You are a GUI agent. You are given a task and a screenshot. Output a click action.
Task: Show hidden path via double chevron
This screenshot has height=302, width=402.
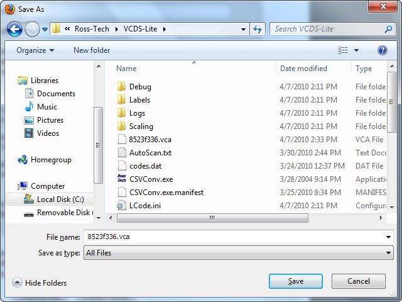point(67,29)
